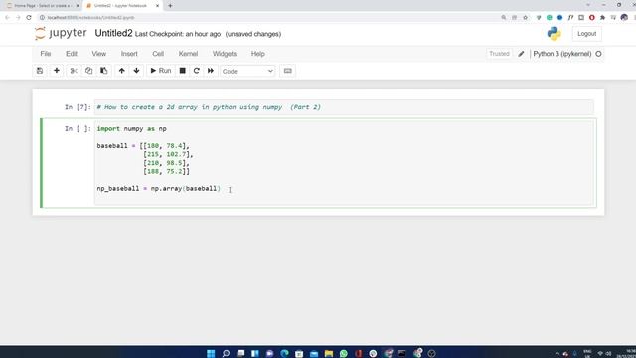
Task: Insert a cell below with plus icon
Action: (x=57, y=71)
